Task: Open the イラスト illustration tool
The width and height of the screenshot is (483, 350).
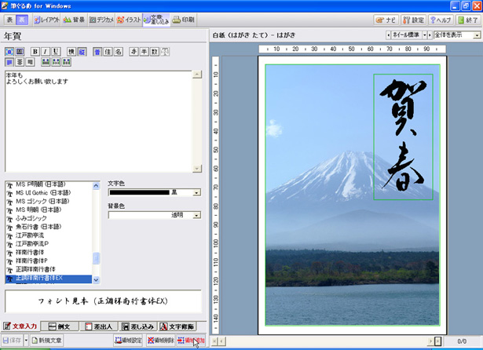Action: tap(128, 20)
